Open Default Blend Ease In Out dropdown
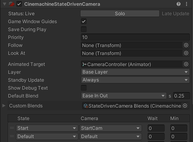 124,96
